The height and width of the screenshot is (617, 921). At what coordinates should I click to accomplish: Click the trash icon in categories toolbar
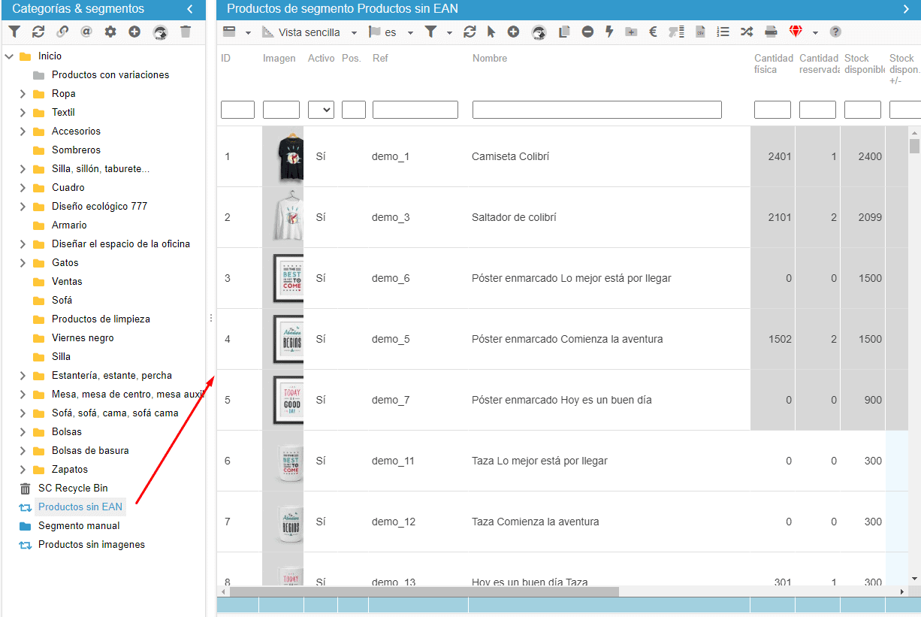[x=186, y=32]
